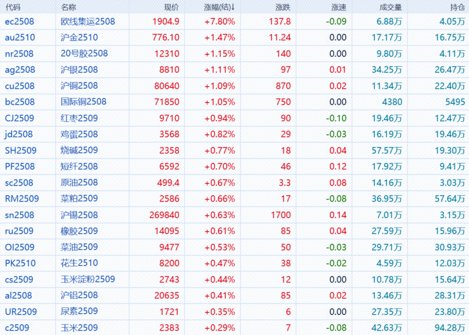This screenshot has height=335, width=469.
Task: Select the 269840 price cell for 沪锡2508
Action: [165, 215]
